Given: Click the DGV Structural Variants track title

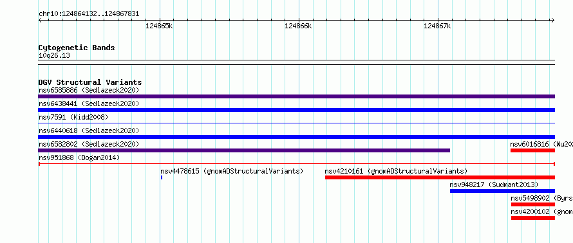Looking at the screenshot, I should [x=90, y=82].
